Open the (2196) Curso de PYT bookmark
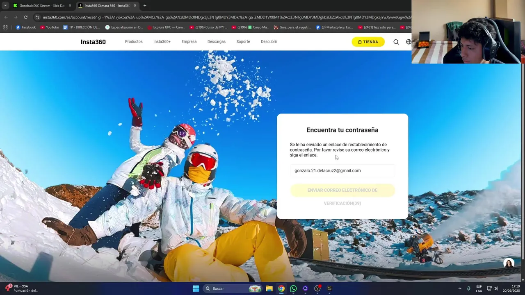This screenshot has height=295, width=525. pos(208,27)
